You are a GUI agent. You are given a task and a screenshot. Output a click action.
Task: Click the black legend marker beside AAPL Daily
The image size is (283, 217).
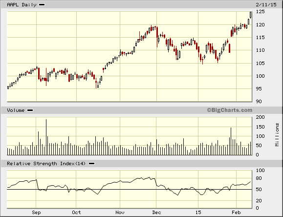(42, 5)
